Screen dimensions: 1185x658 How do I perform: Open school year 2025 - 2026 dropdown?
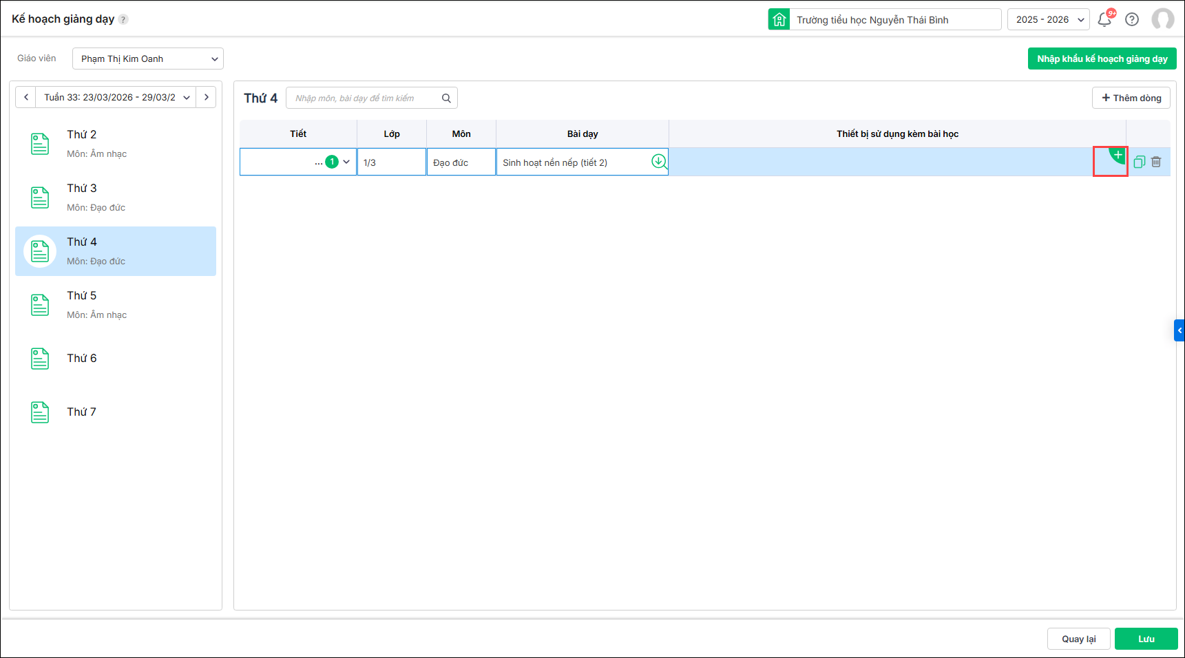pyautogui.click(x=1048, y=19)
